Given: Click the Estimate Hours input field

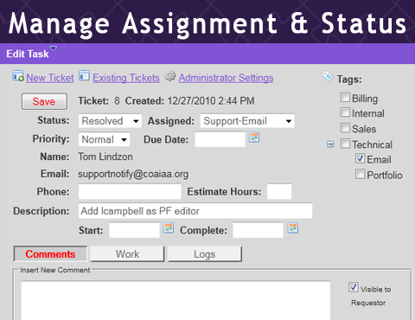Looking at the screenshot, I should tap(279, 191).
